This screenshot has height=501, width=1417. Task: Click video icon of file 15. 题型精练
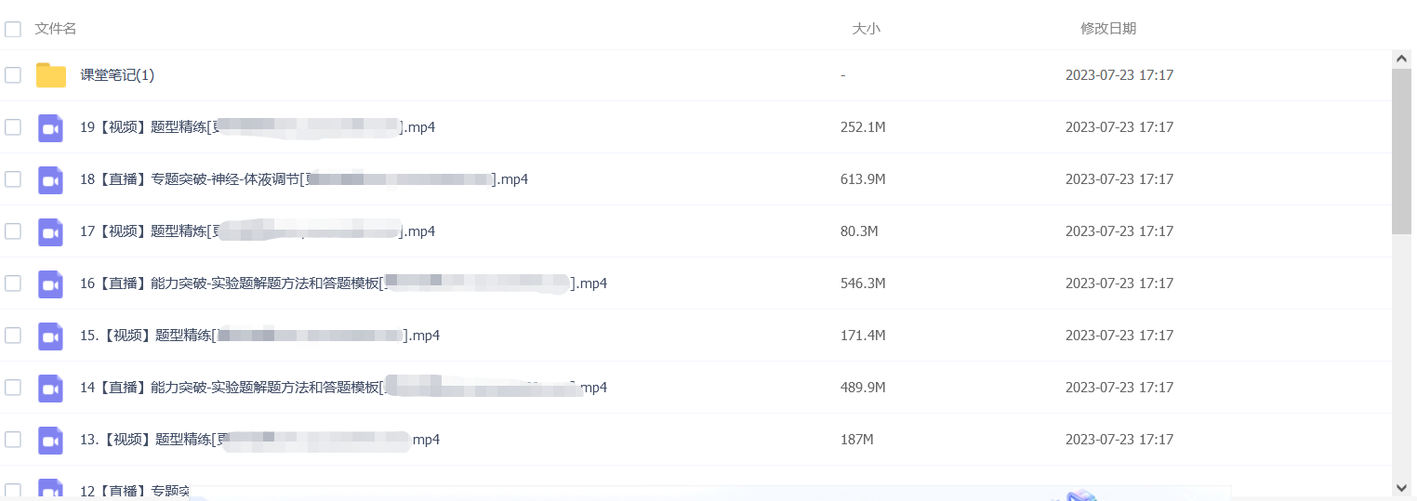pos(50,336)
